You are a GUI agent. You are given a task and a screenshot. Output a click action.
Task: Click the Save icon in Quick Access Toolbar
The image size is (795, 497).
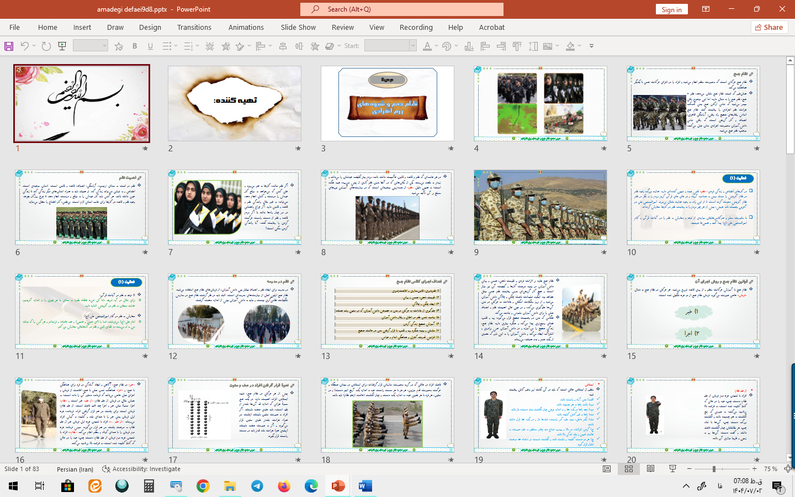pyautogui.click(x=9, y=46)
